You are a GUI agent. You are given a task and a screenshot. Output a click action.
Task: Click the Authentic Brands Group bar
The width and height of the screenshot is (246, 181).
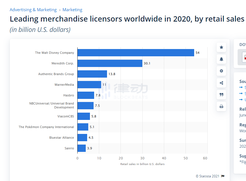[x=92, y=74]
